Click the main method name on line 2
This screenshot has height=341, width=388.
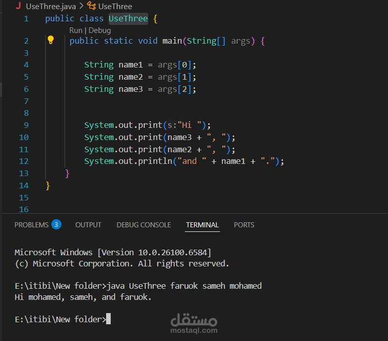(x=172, y=41)
